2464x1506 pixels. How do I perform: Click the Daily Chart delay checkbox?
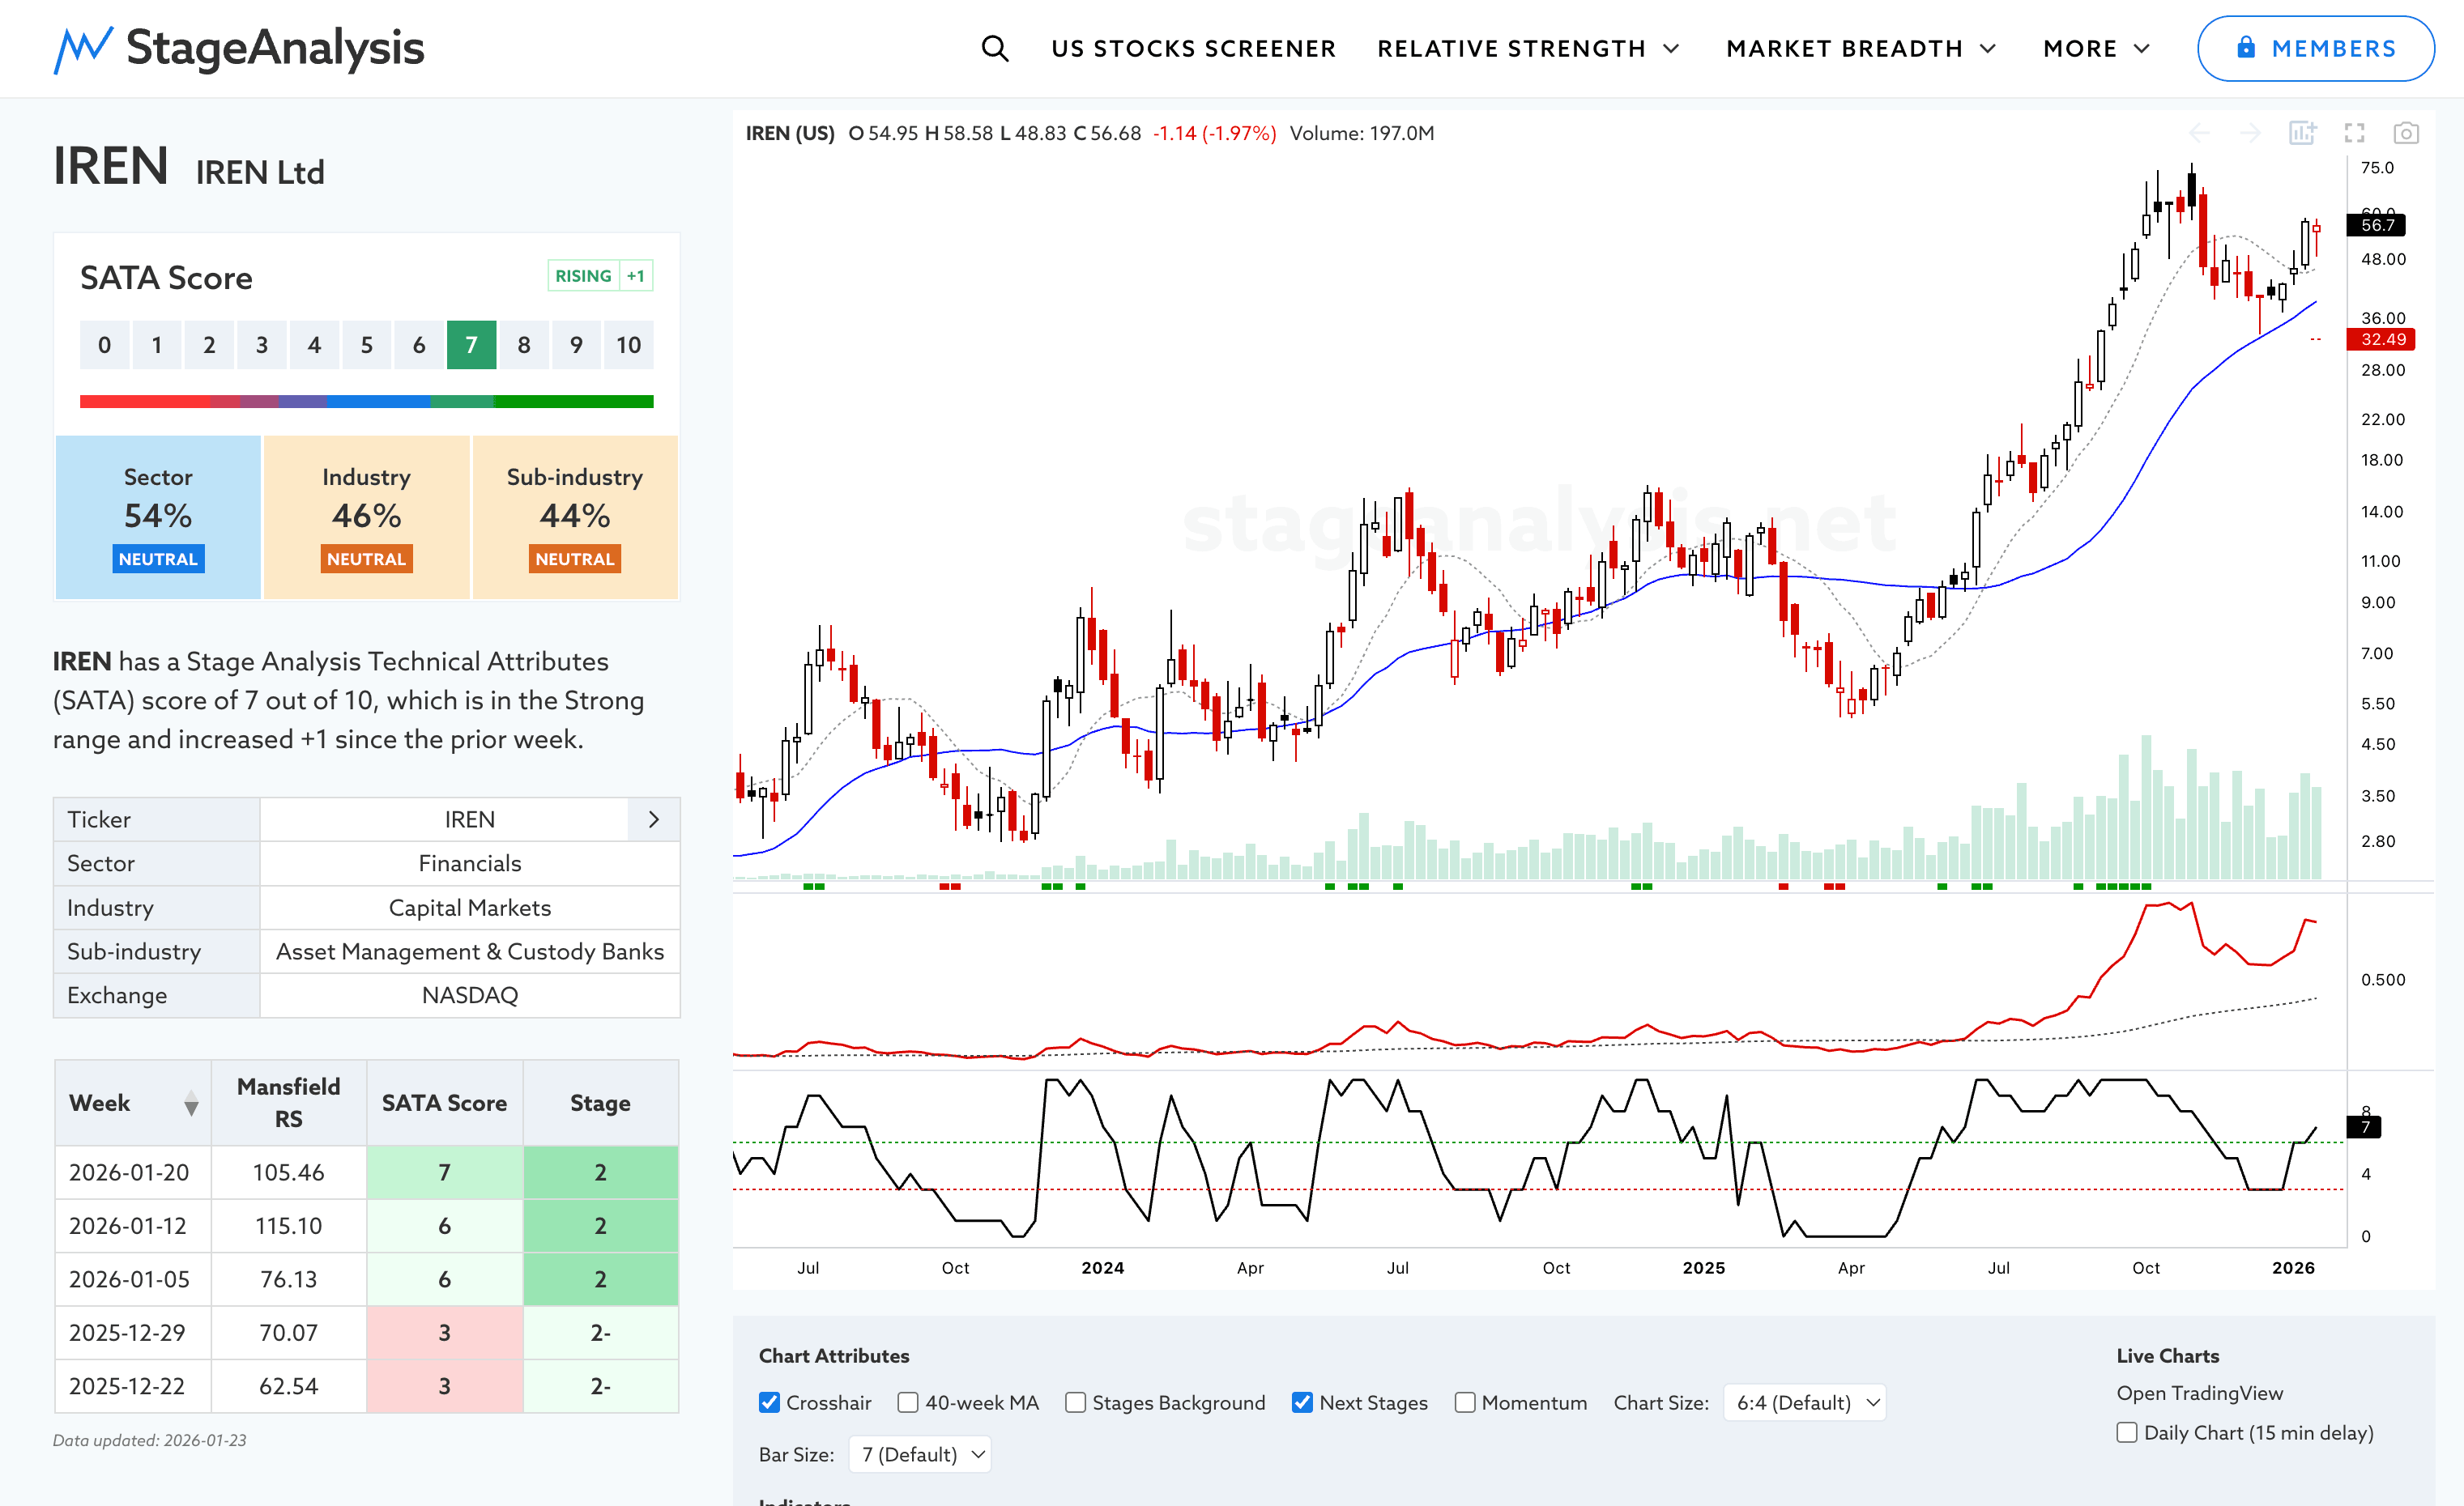click(x=2127, y=1432)
